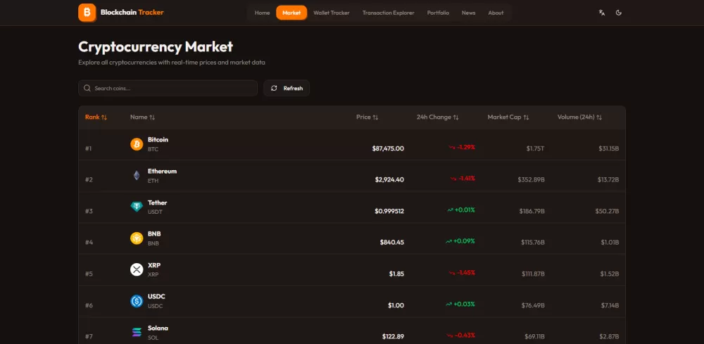Click the SOL ticker text
This screenshot has width=704, height=344.
(153, 337)
